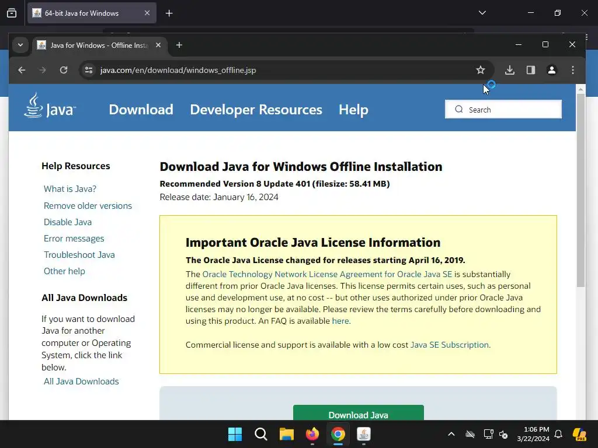Open the Error messages link

coord(74,239)
